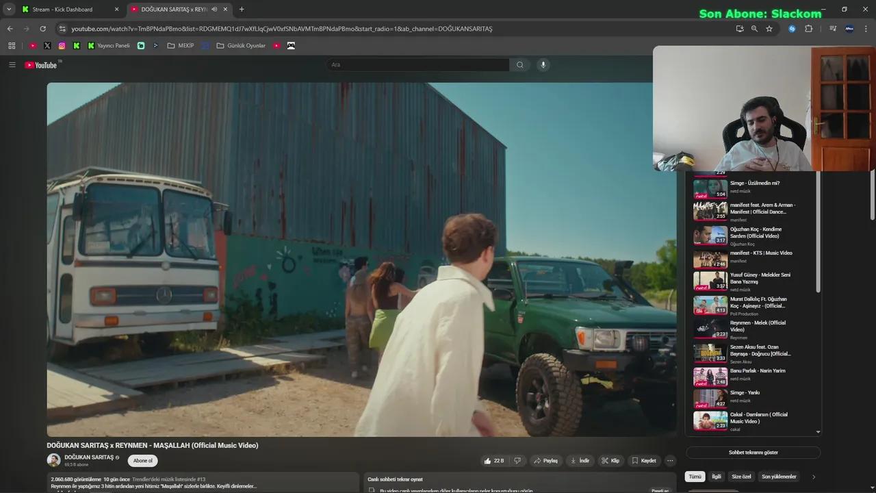This screenshot has width=876, height=493.
Task: Select the Size özel filter chip
Action: coord(741,477)
